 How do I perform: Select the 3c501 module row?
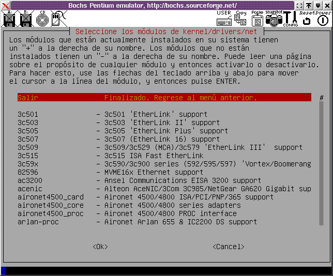(x=164, y=114)
